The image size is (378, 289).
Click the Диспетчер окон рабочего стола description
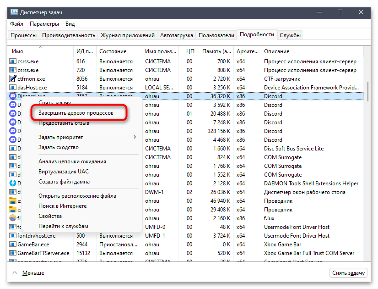coord(305,192)
